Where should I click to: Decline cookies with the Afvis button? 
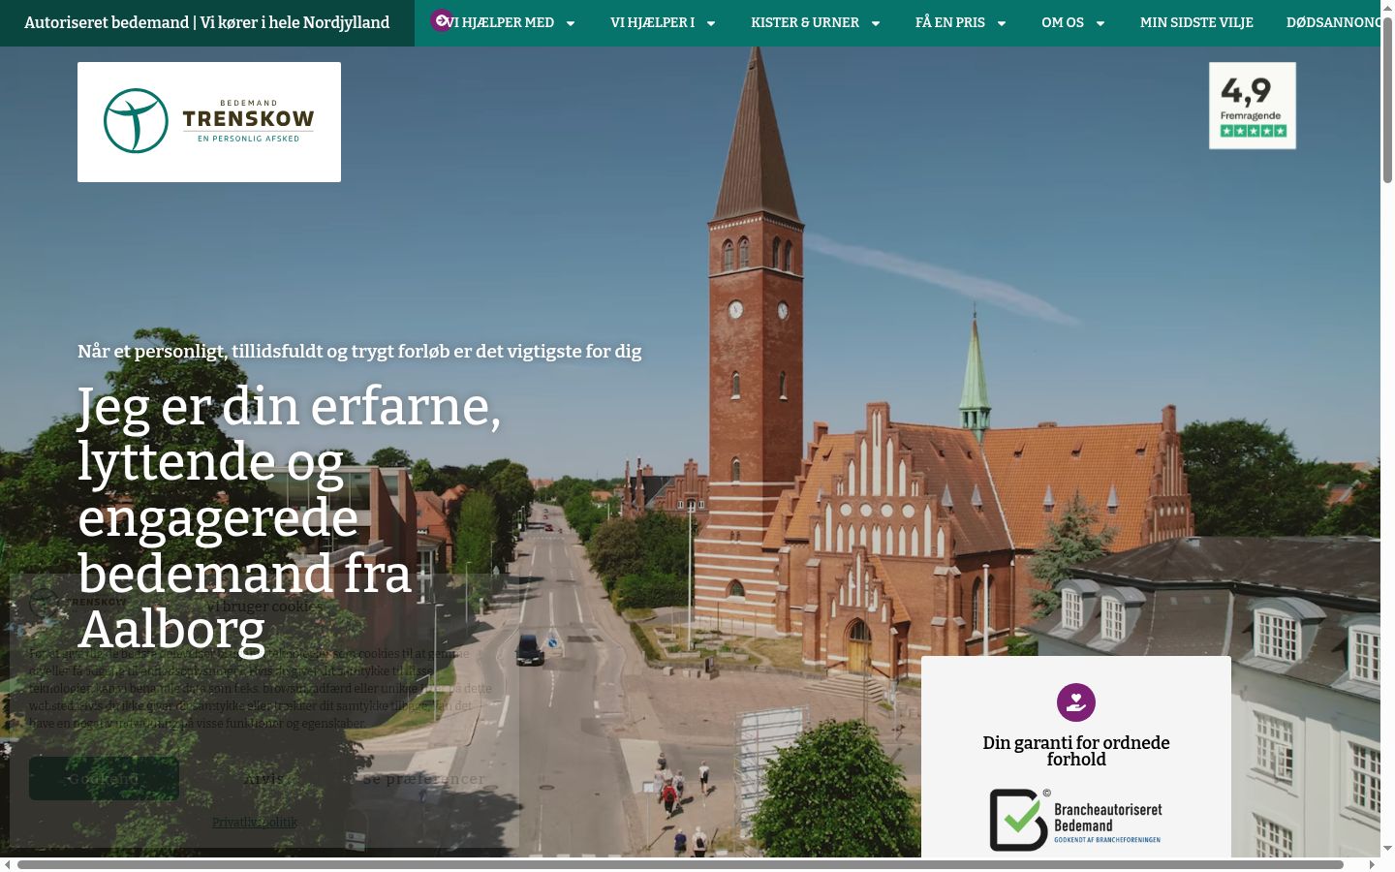pyautogui.click(x=263, y=779)
